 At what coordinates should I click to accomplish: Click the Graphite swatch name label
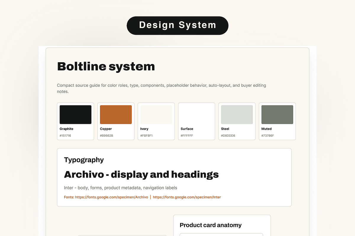(67, 129)
